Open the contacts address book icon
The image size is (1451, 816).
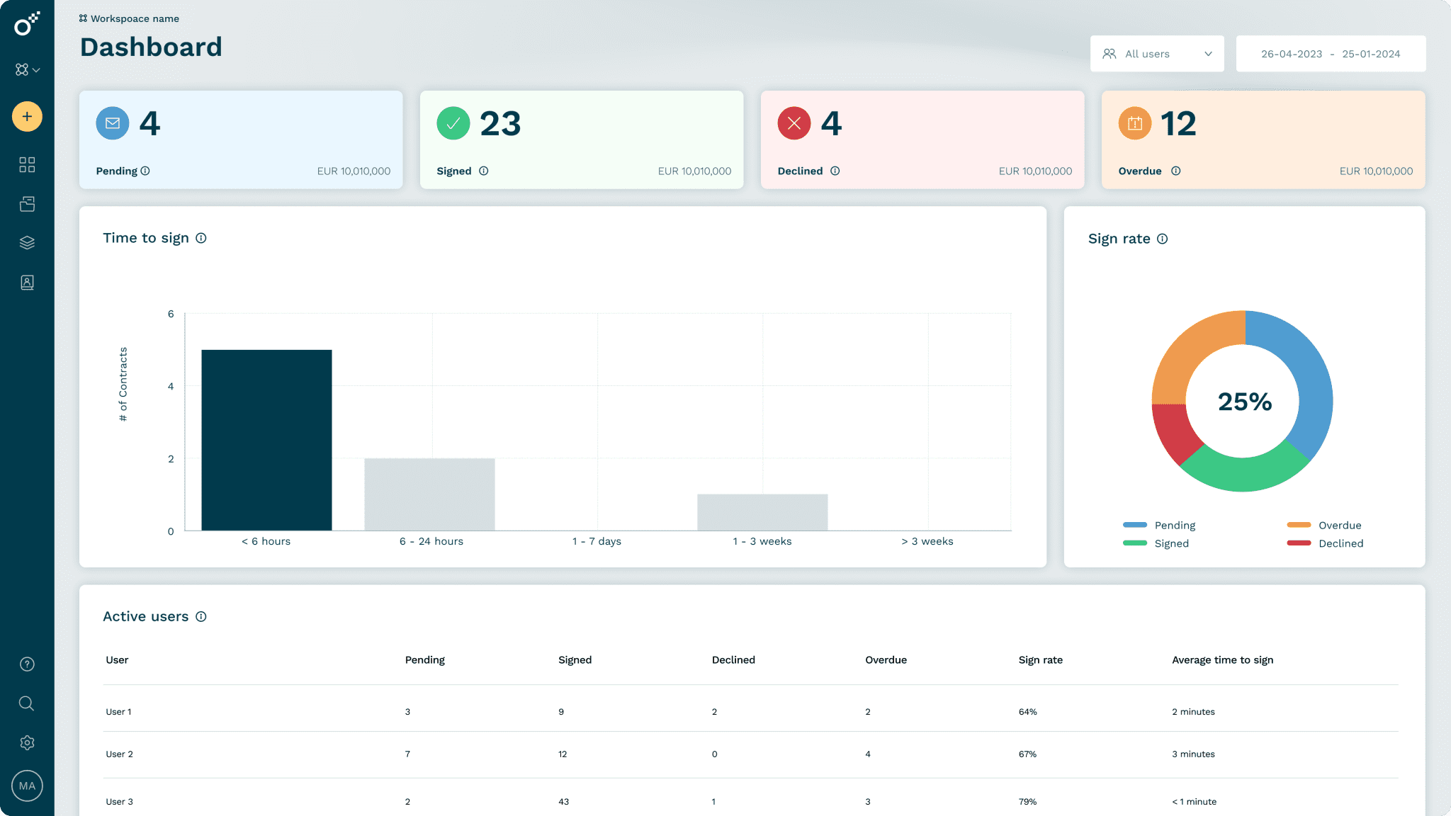(27, 282)
